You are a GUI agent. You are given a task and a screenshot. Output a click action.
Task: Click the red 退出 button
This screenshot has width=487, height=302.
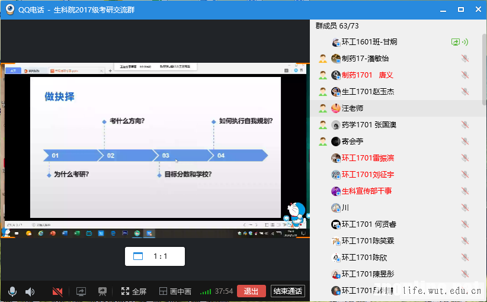251,291
